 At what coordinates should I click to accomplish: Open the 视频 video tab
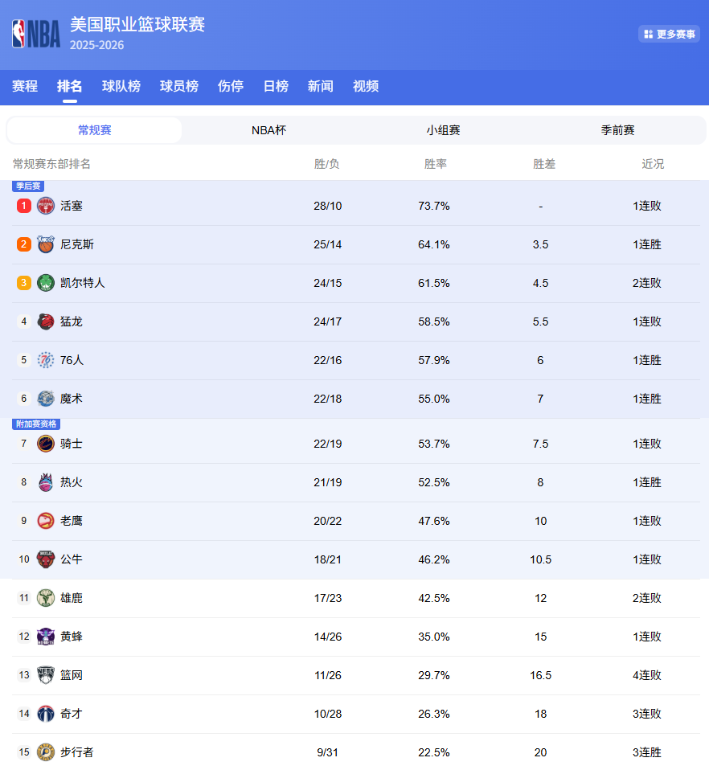pyautogui.click(x=366, y=86)
